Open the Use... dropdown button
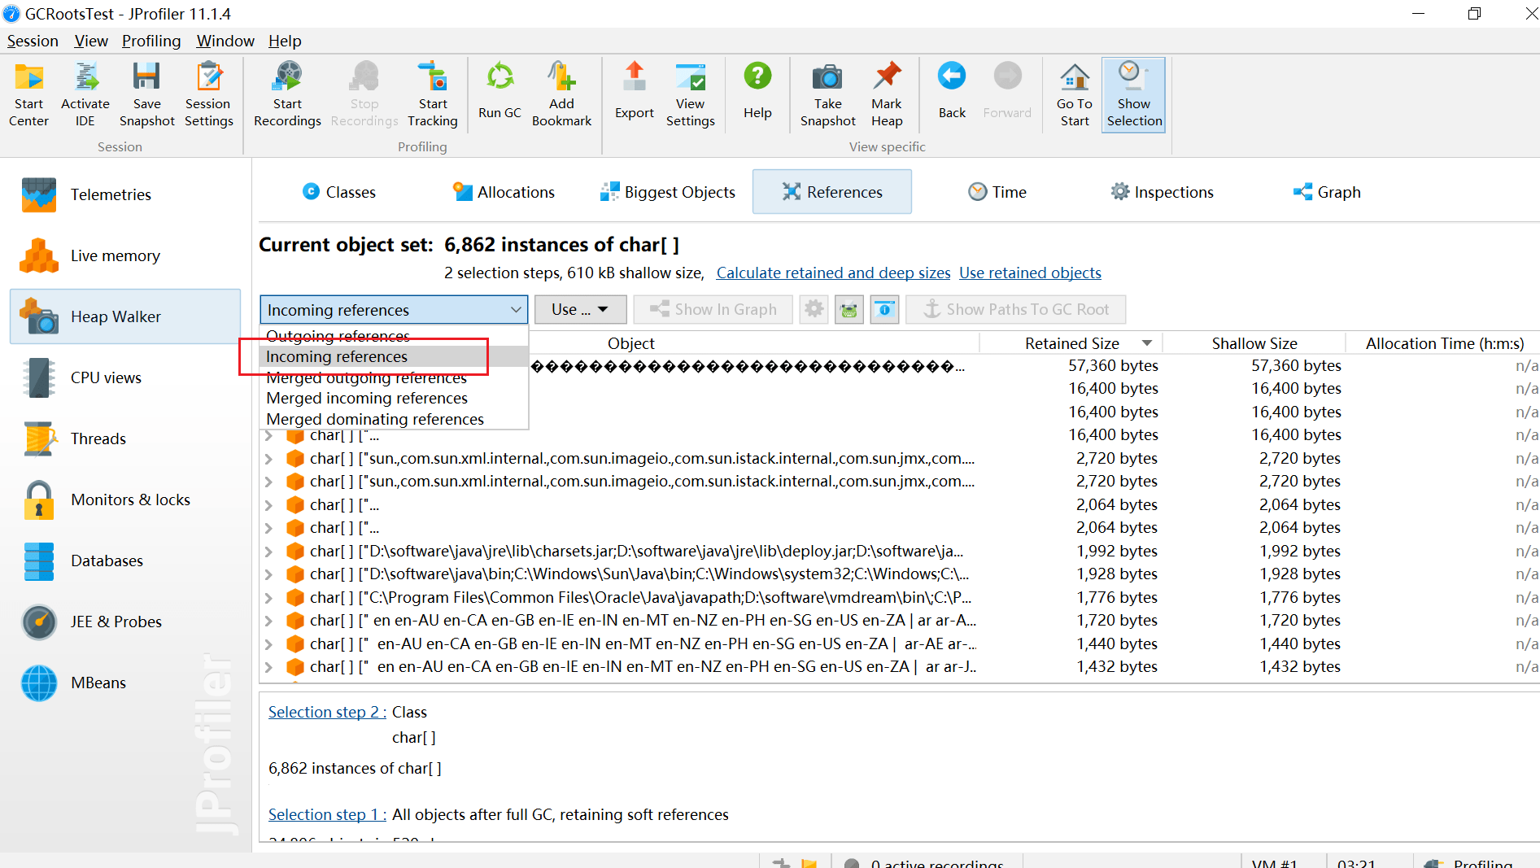The width and height of the screenshot is (1540, 868). point(580,309)
